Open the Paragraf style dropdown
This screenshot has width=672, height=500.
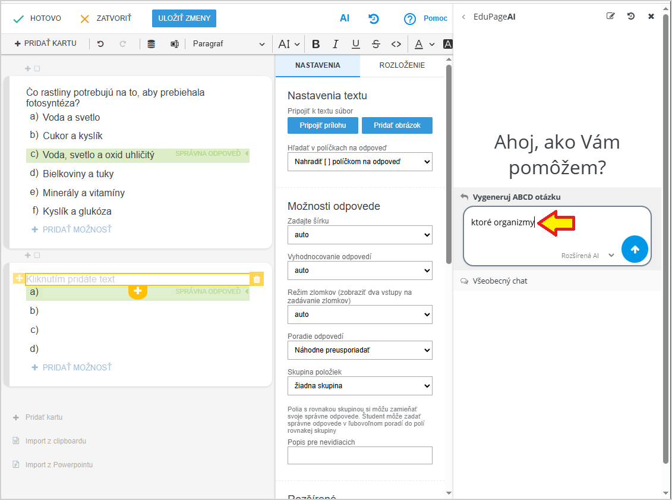click(x=229, y=44)
